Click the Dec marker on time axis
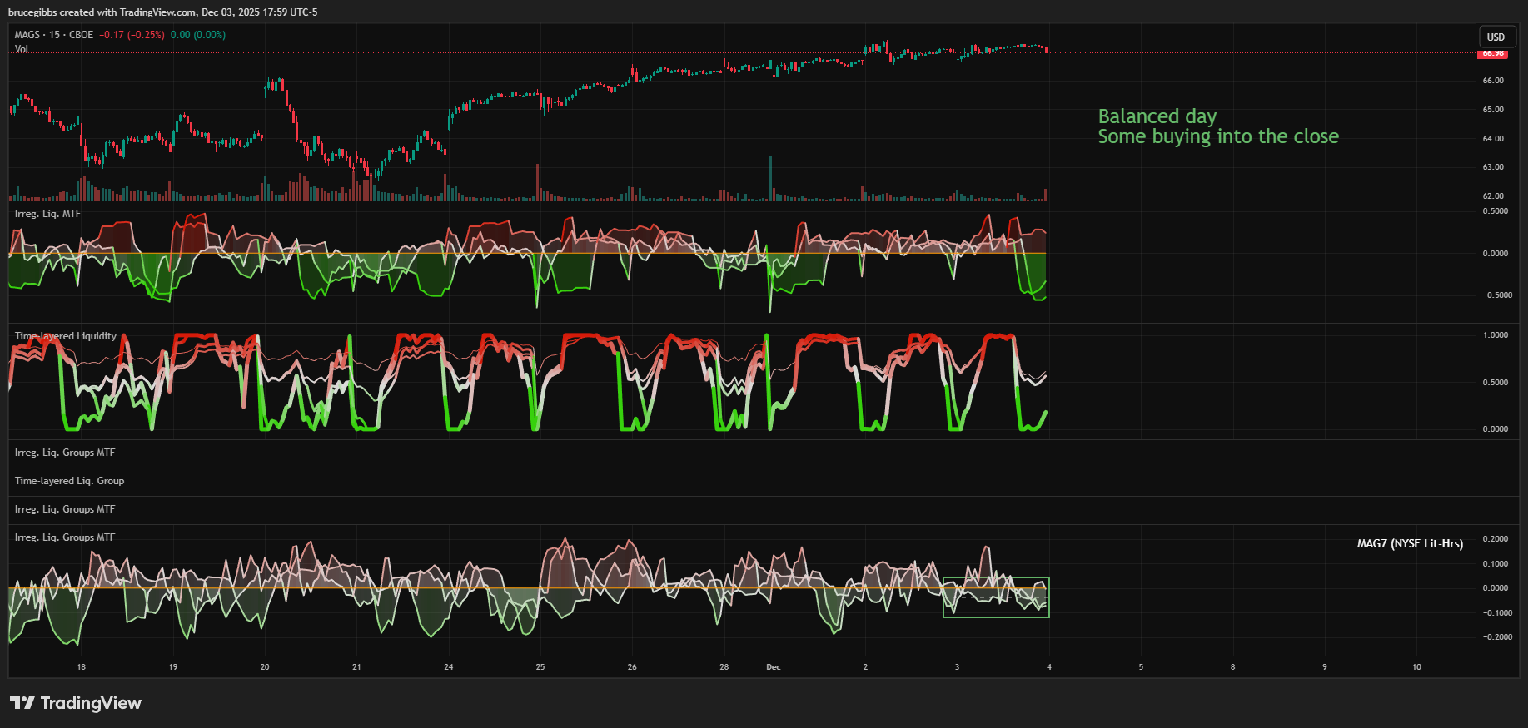The image size is (1528, 728). coord(773,667)
